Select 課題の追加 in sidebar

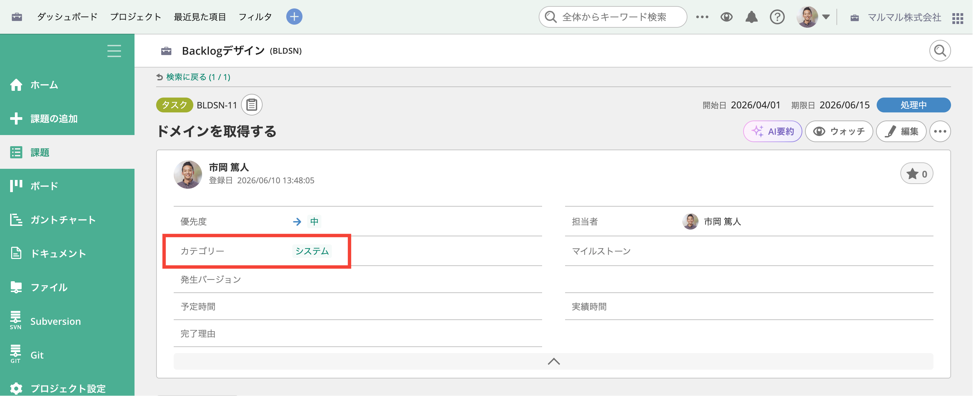point(67,118)
